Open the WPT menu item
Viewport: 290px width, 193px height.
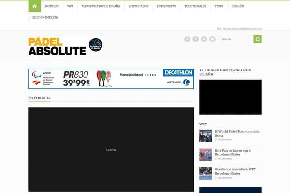[70, 6]
